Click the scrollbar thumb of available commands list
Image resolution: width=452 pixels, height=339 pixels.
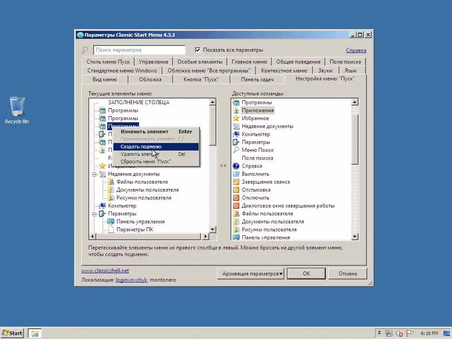click(355, 139)
